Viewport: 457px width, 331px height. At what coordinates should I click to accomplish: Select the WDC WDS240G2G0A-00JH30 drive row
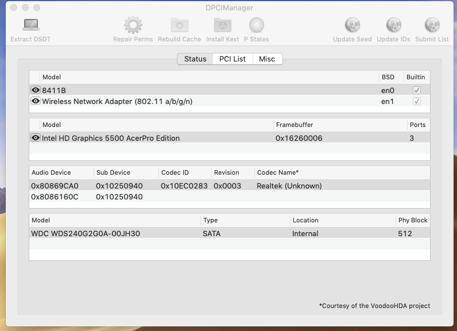click(x=230, y=233)
